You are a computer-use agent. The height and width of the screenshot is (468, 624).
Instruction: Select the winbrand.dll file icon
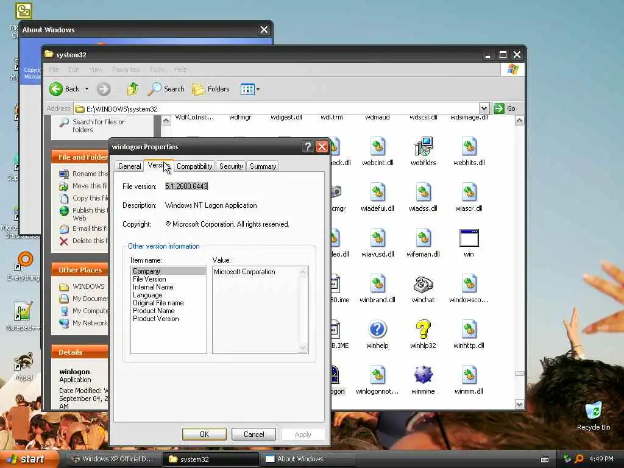coord(378,283)
